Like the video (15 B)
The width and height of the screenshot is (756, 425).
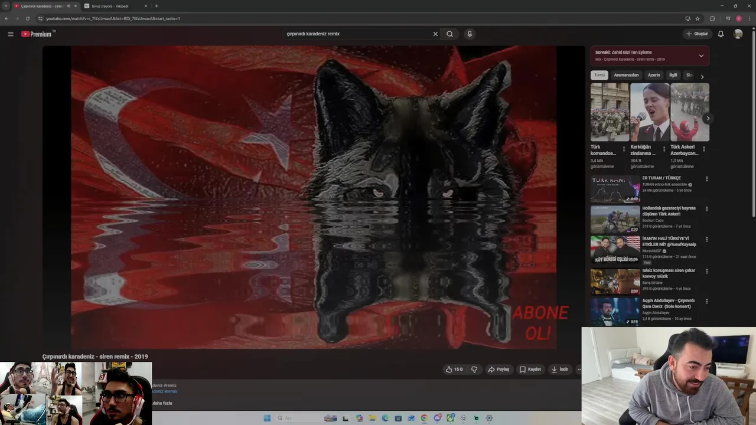(x=454, y=370)
